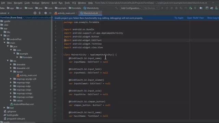The image size is (219, 123).
Task: Expand the androidTest folder
Action: pos(4,39)
